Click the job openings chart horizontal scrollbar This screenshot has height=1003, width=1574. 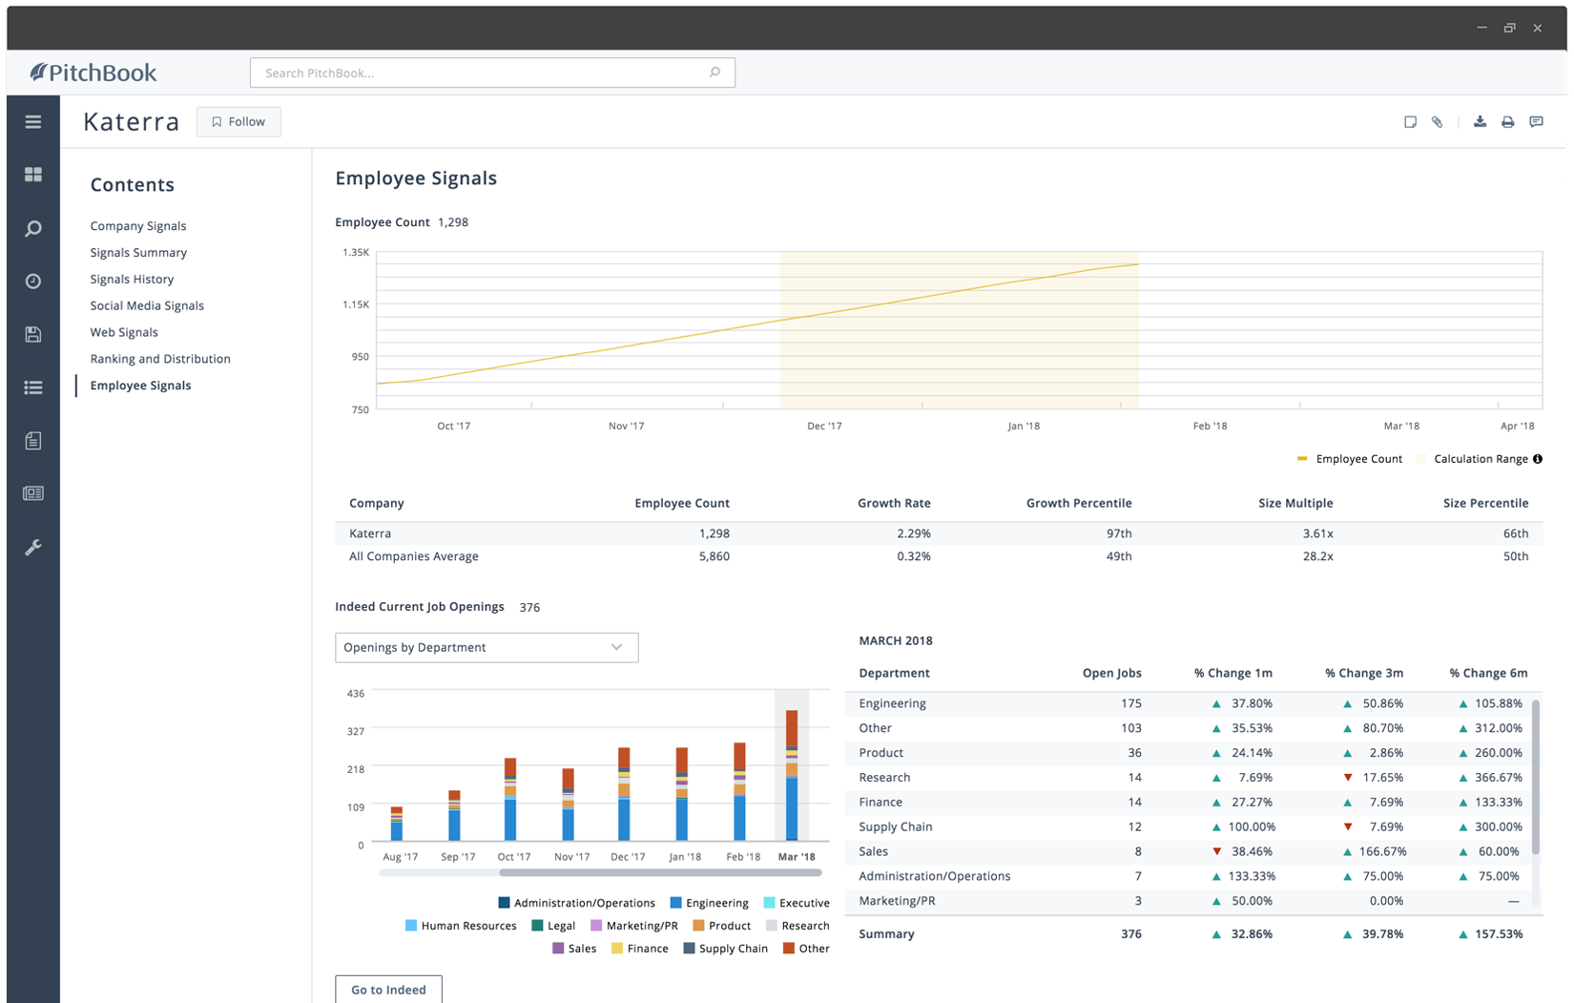click(x=660, y=872)
